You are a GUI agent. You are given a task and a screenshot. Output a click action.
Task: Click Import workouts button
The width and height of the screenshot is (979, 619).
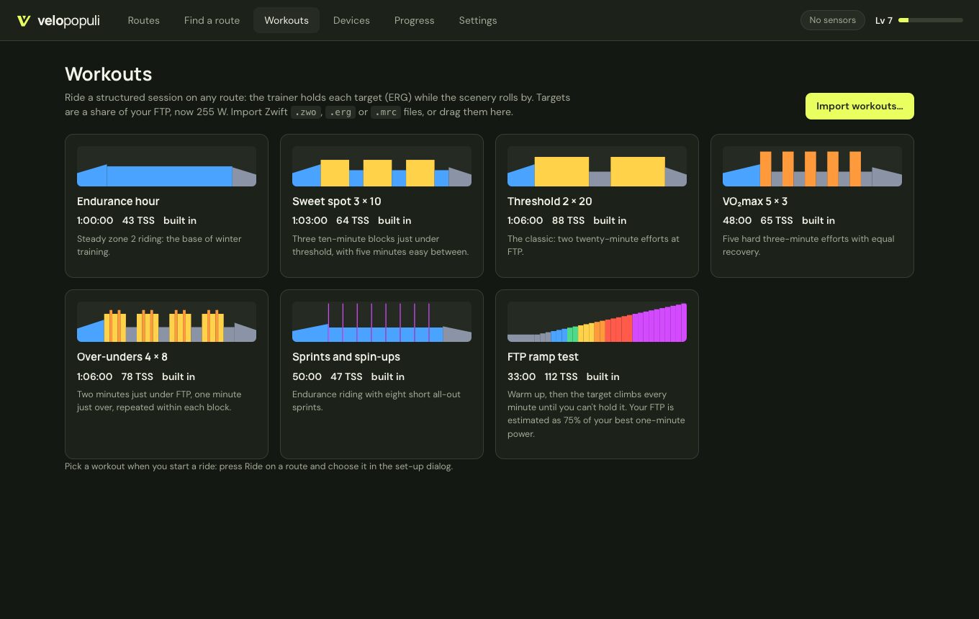tap(860, 106)
